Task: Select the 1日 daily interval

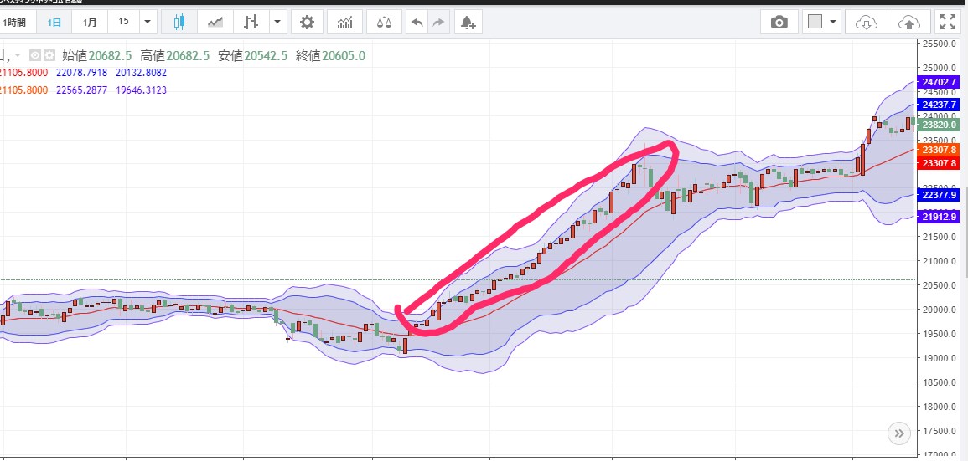Action: (x=54, y=23)
